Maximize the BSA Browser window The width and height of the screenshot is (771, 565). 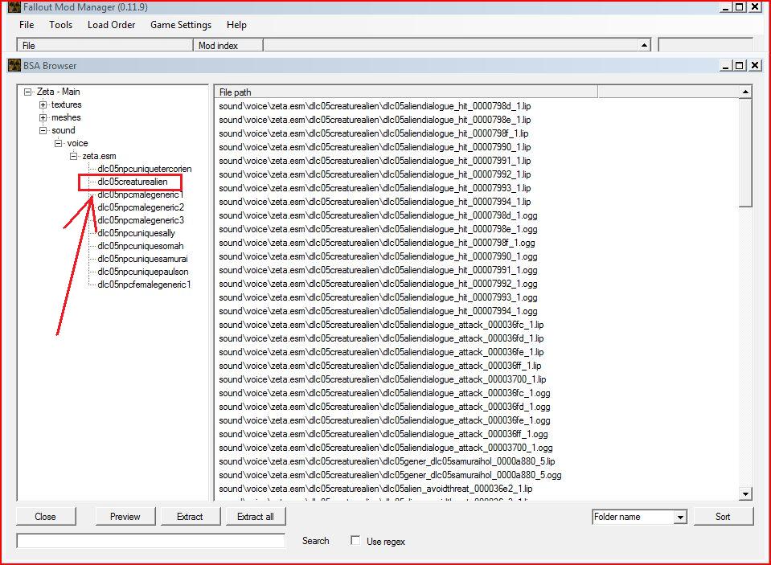click(x=740, y=65)
